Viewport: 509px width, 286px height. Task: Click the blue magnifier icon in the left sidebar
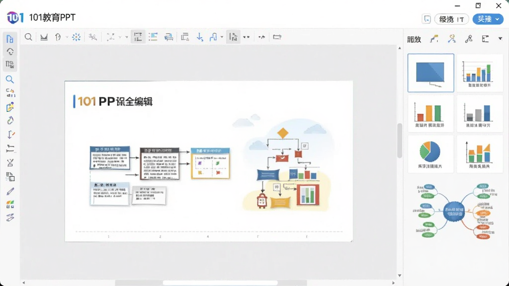(x=10, y=79)
